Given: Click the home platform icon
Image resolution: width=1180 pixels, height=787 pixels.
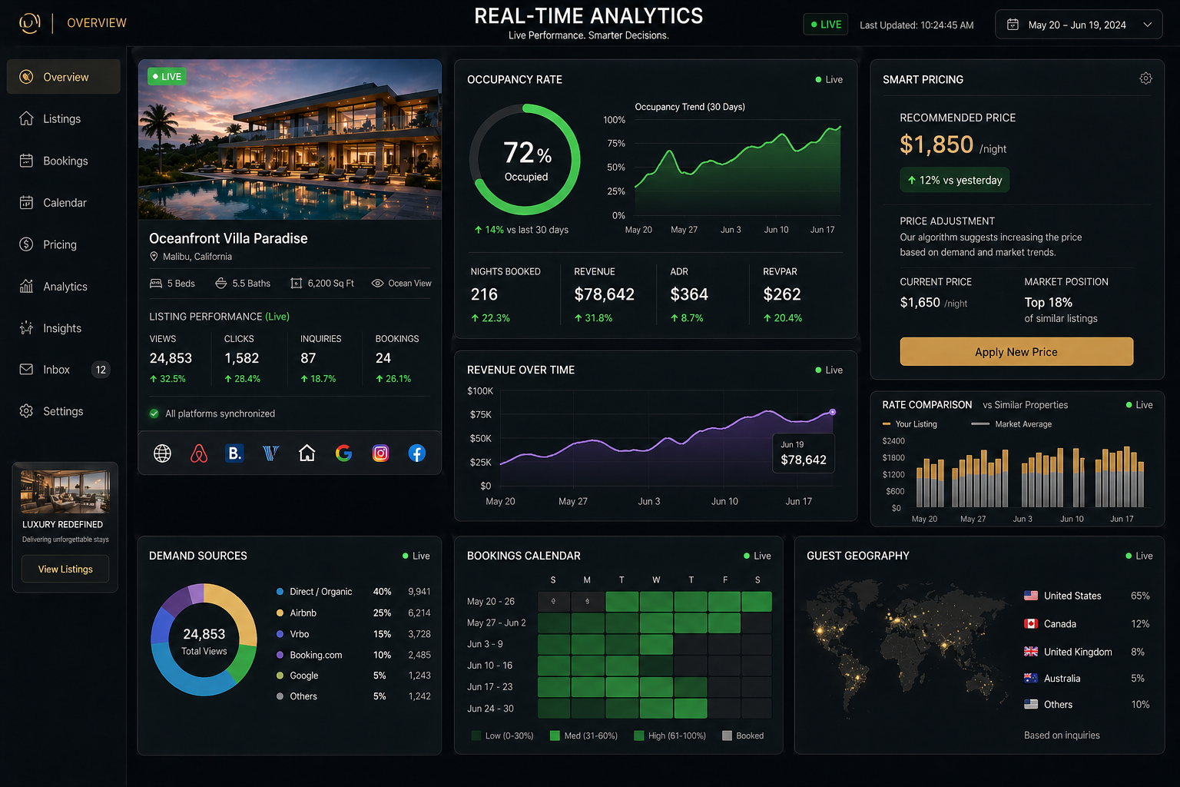Looking at the screenshot, I should (307, 453).
